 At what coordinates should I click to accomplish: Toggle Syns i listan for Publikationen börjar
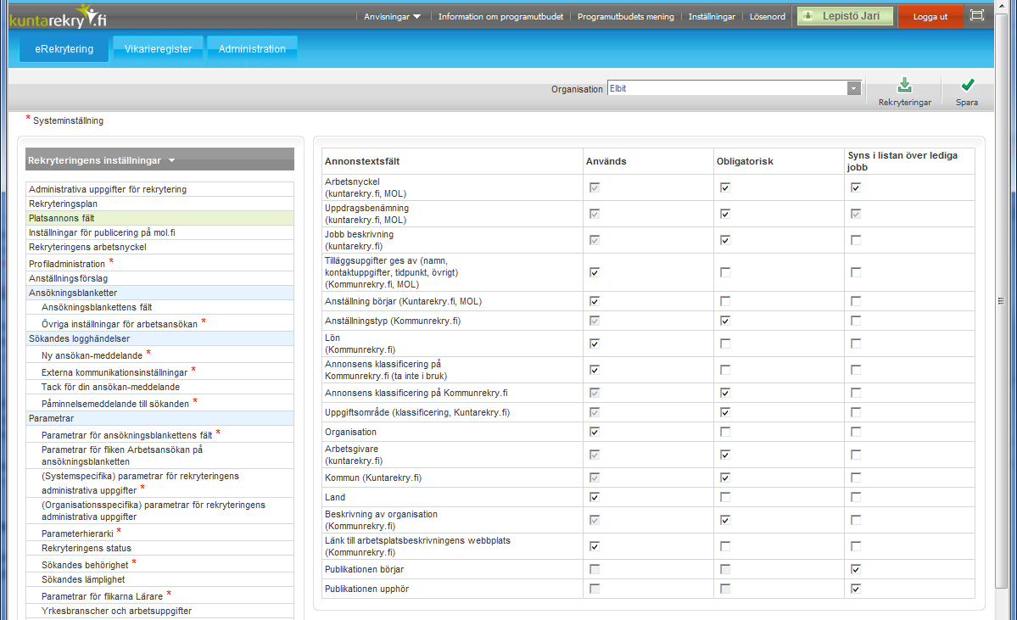856,569
